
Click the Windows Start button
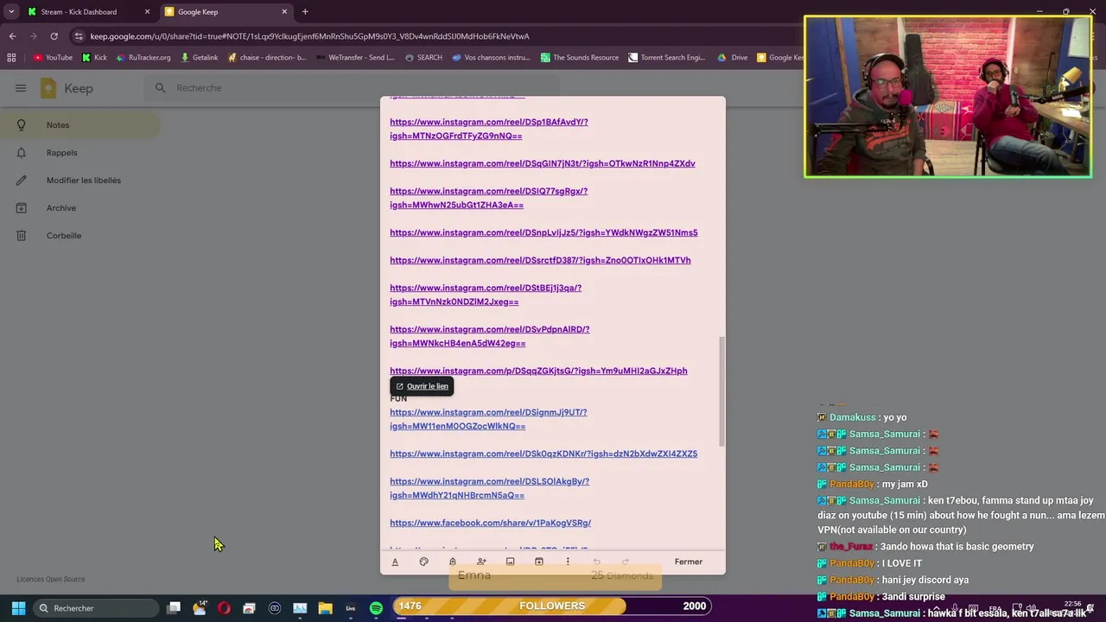coord(18,607)
